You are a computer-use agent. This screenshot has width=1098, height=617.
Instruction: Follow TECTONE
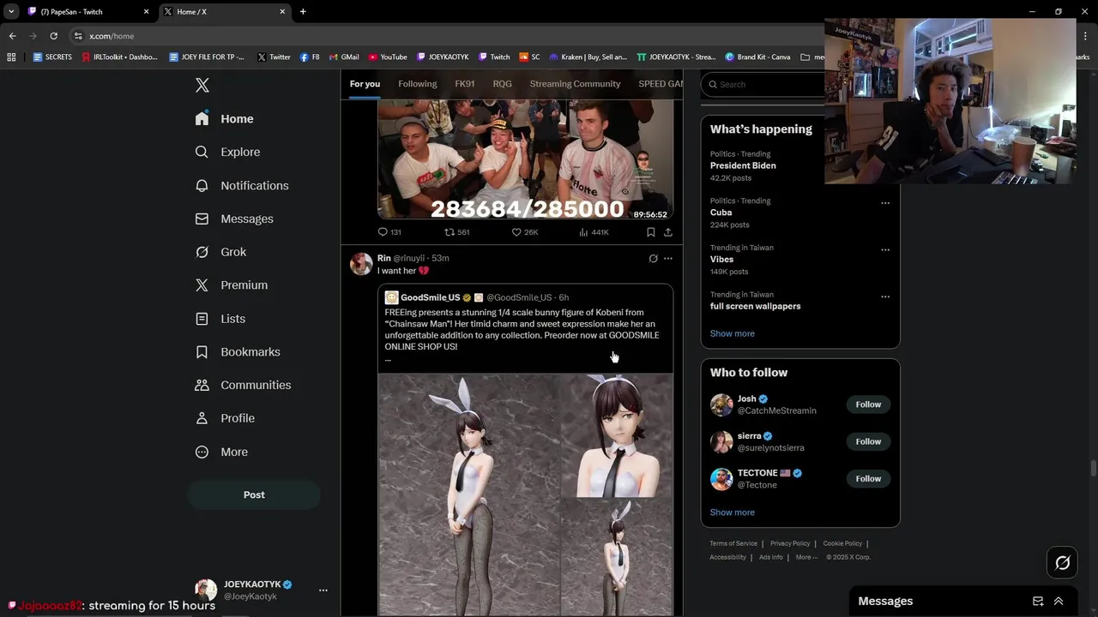pos(868,479)
